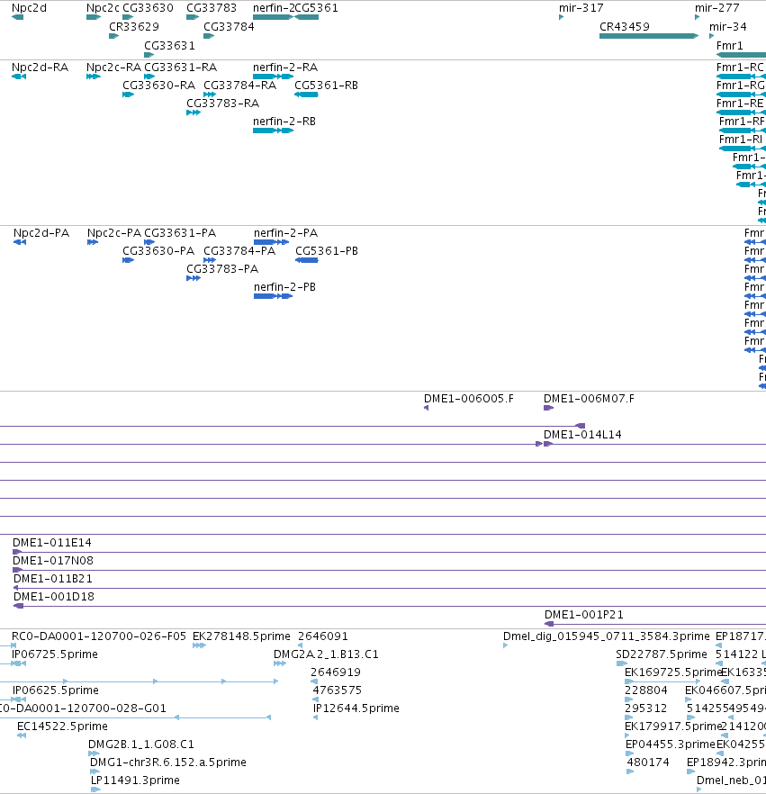Click the DMG1-chr3R.6.152.a.5prime label
This screenshot has height=794, width=766.
(x=168, y=762)
